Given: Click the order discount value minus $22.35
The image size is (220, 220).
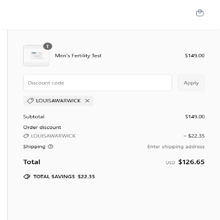Looking at the screenshot, I should coord(194,136).
